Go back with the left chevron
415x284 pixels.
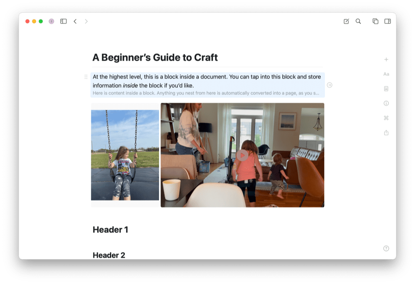click(x=75, y=22)
